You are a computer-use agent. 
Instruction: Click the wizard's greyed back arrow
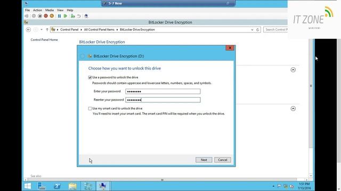(83, 56)
